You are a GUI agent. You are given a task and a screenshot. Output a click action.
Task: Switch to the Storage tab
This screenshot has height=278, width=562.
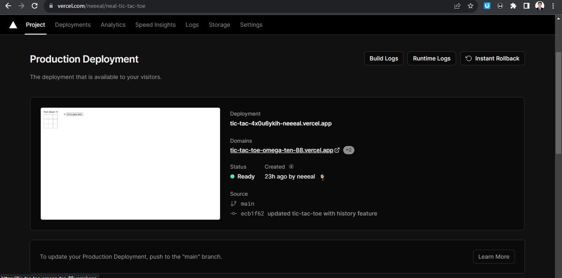pyautogui.click(x=220, y=25)
